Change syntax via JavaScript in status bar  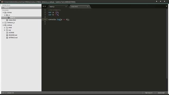click(x=161, y=93)
